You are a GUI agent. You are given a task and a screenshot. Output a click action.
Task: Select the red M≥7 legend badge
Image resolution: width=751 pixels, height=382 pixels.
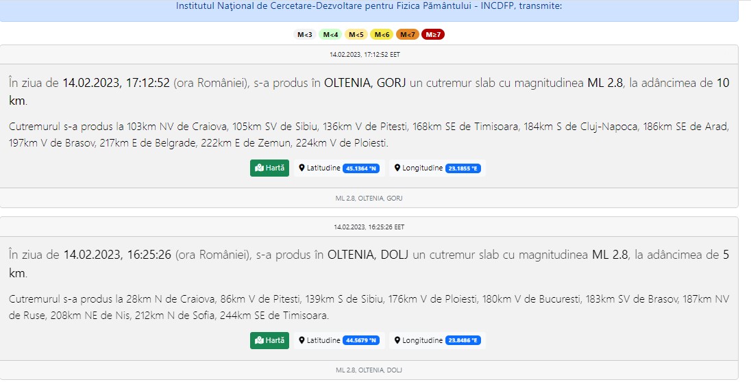(433, 34)
